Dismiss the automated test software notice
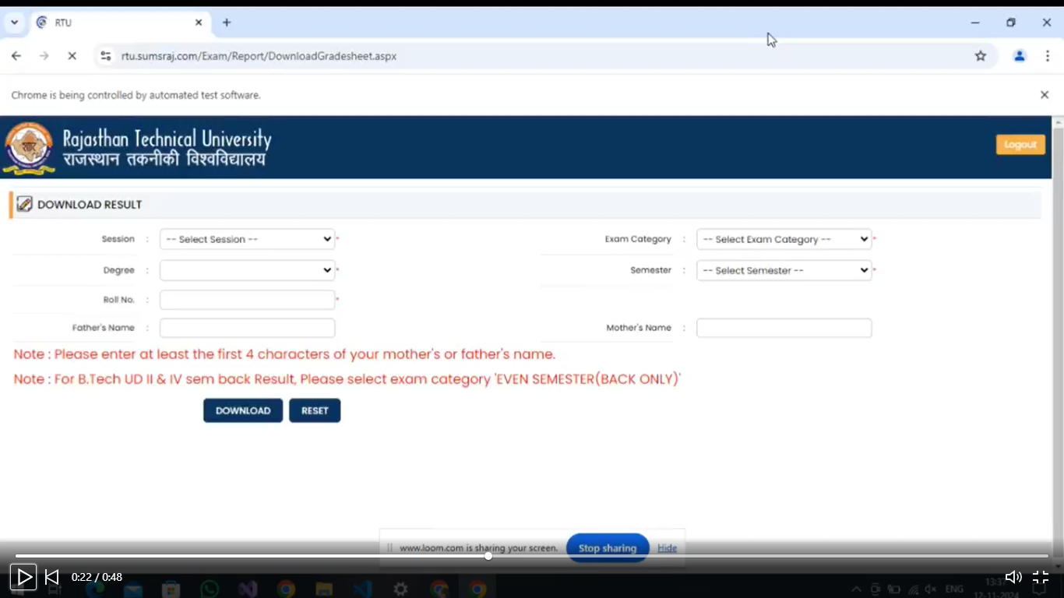 (x=1045, y=95)
